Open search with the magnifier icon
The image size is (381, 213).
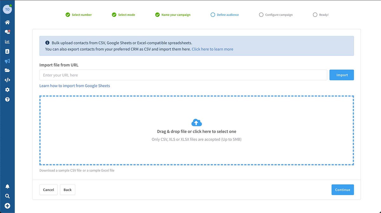point(7,196)
